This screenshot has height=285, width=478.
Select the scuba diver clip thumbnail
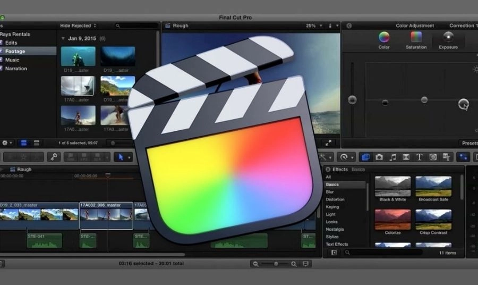pyautogui.click(x=78, y=56)
